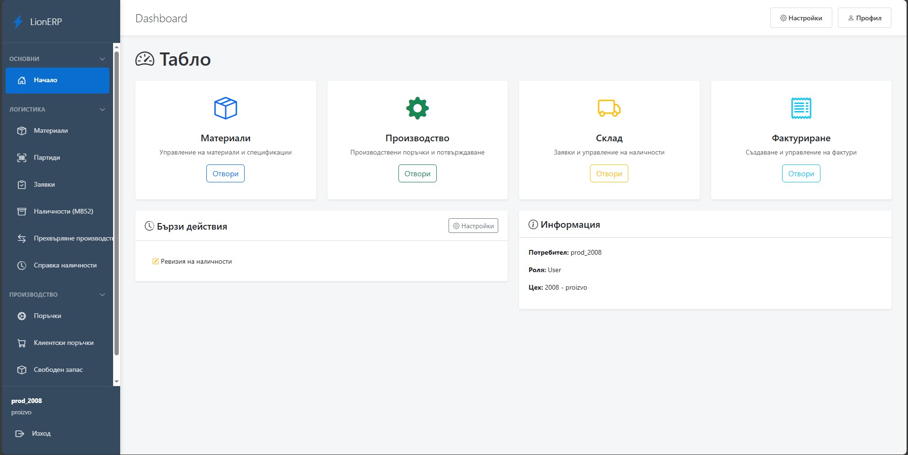Collapse the ЛОГИСТИКА section chevron
This screenshot has width=908, height=455.
pos(102,110)
